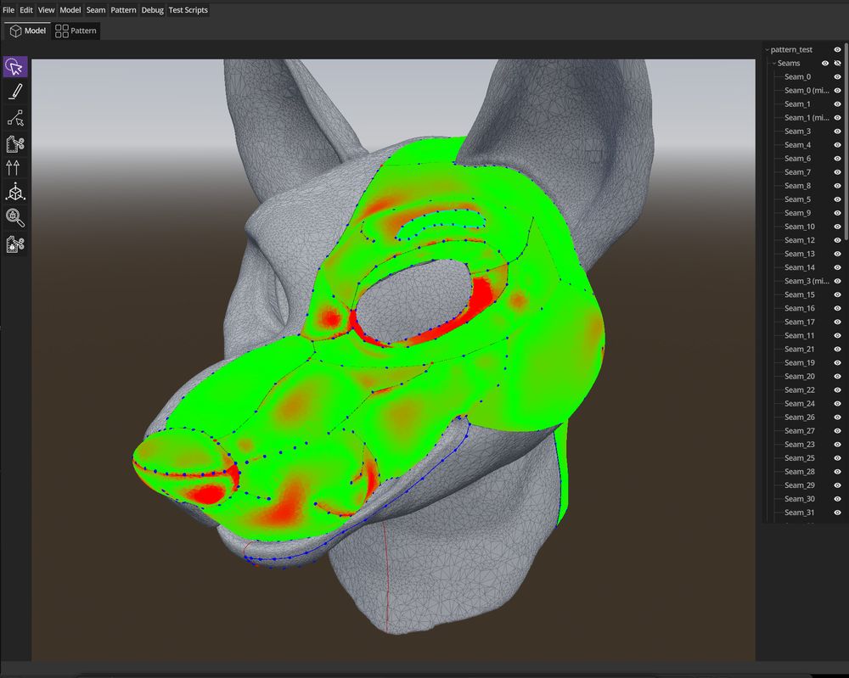Open the File menu
The image size is (849, 678).
coord(8,9)
